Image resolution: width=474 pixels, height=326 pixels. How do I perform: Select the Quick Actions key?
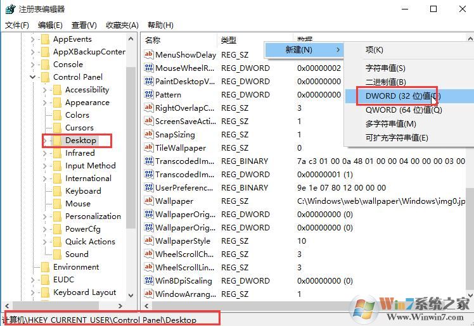[90, 242]
